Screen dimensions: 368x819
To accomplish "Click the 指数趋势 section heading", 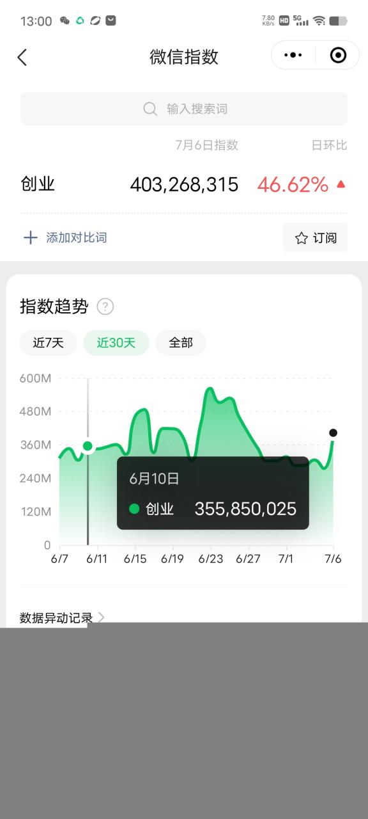I will click(54, 306).
